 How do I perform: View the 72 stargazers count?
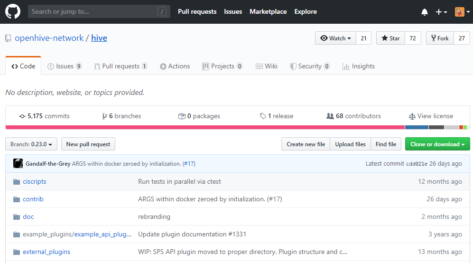pos(413,38)
